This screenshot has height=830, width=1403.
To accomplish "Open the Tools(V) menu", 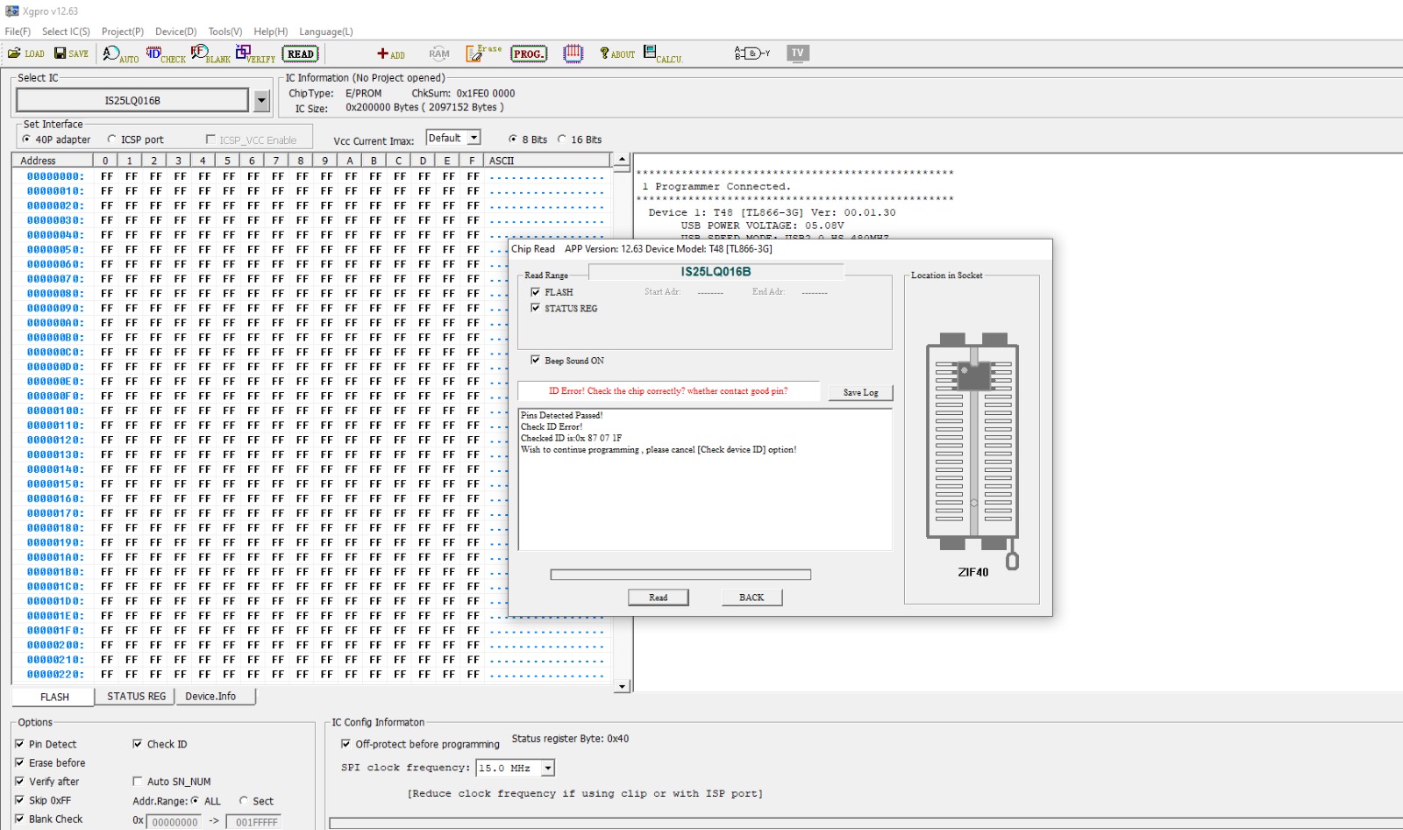I will point(224,32).
